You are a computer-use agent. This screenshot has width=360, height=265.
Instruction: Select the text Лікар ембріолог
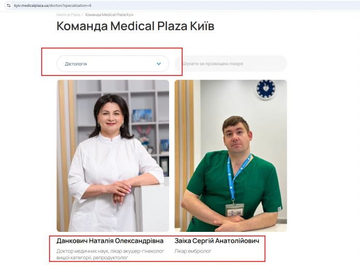(193, 251)
